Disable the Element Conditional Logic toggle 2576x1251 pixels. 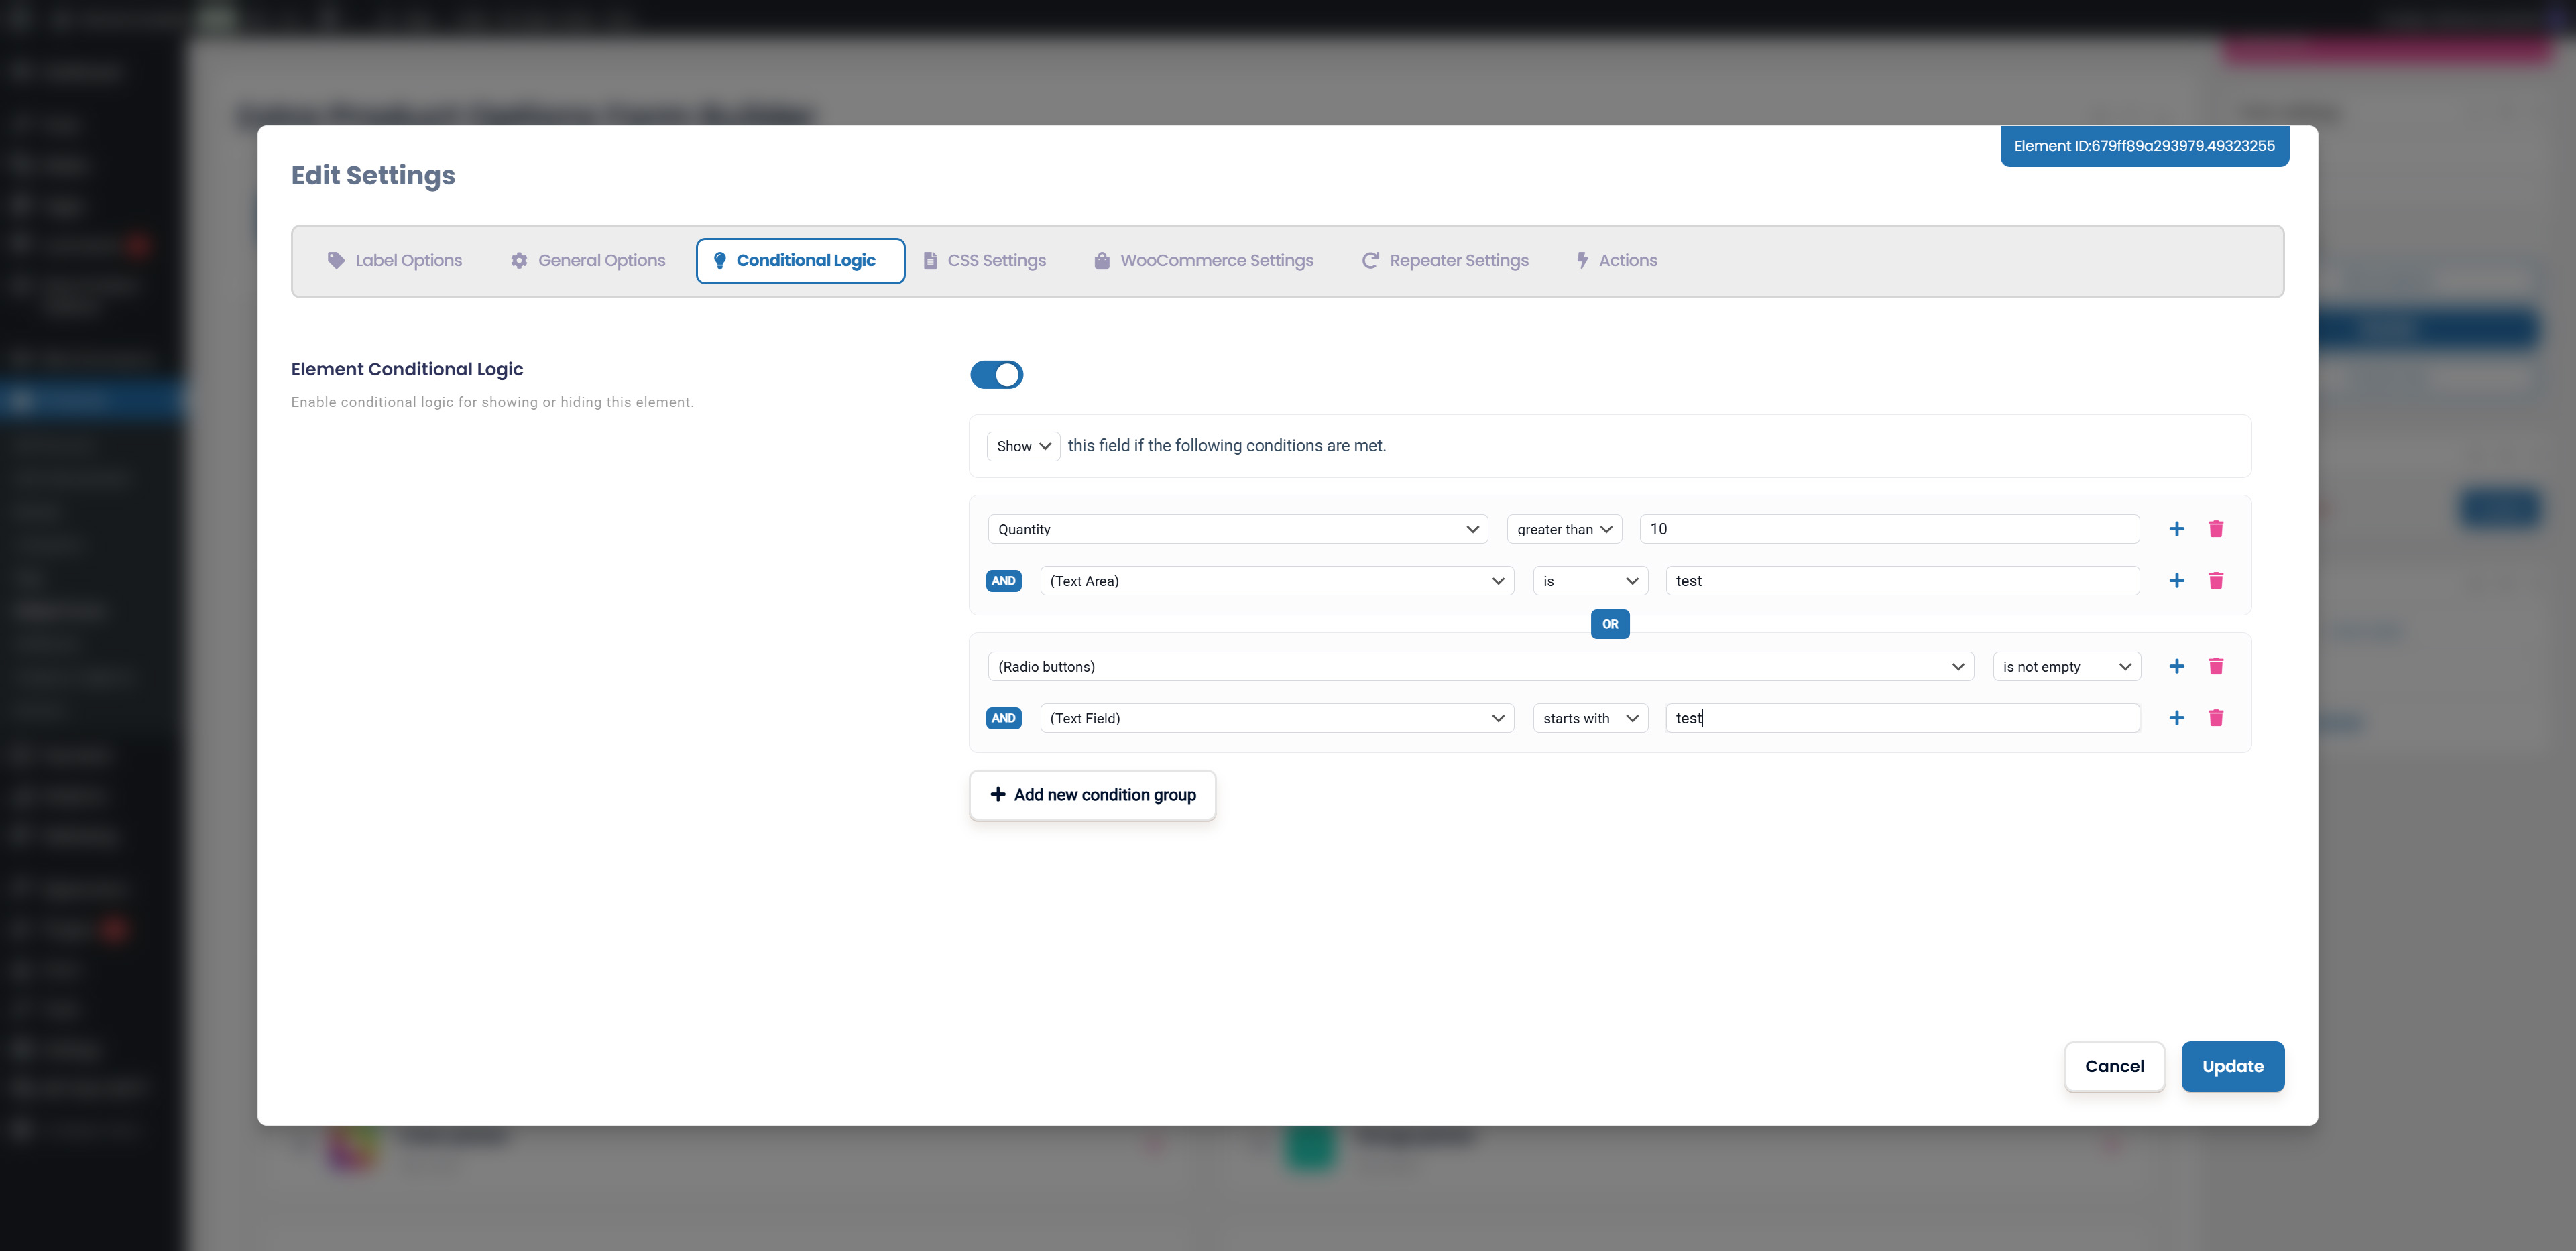(x=996, y=375)
